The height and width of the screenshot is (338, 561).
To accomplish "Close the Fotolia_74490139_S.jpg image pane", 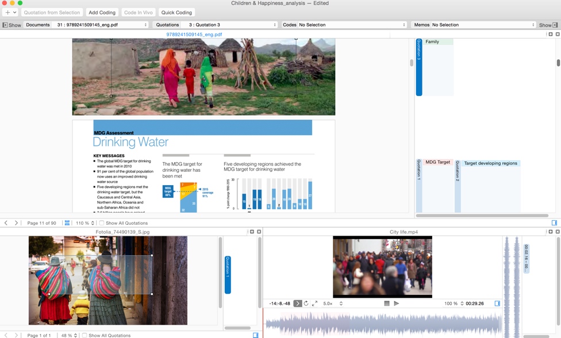I will point(259,232).
